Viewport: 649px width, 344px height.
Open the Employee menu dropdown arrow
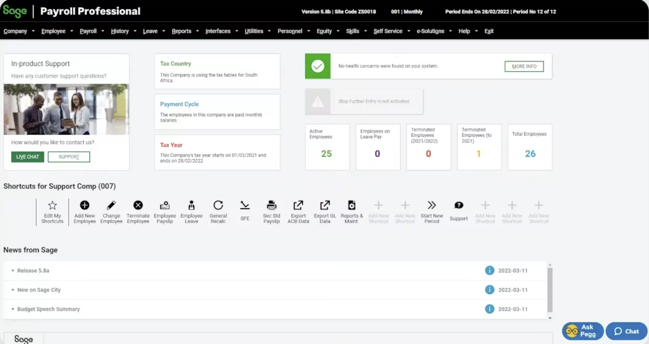(x=72, y=31)
